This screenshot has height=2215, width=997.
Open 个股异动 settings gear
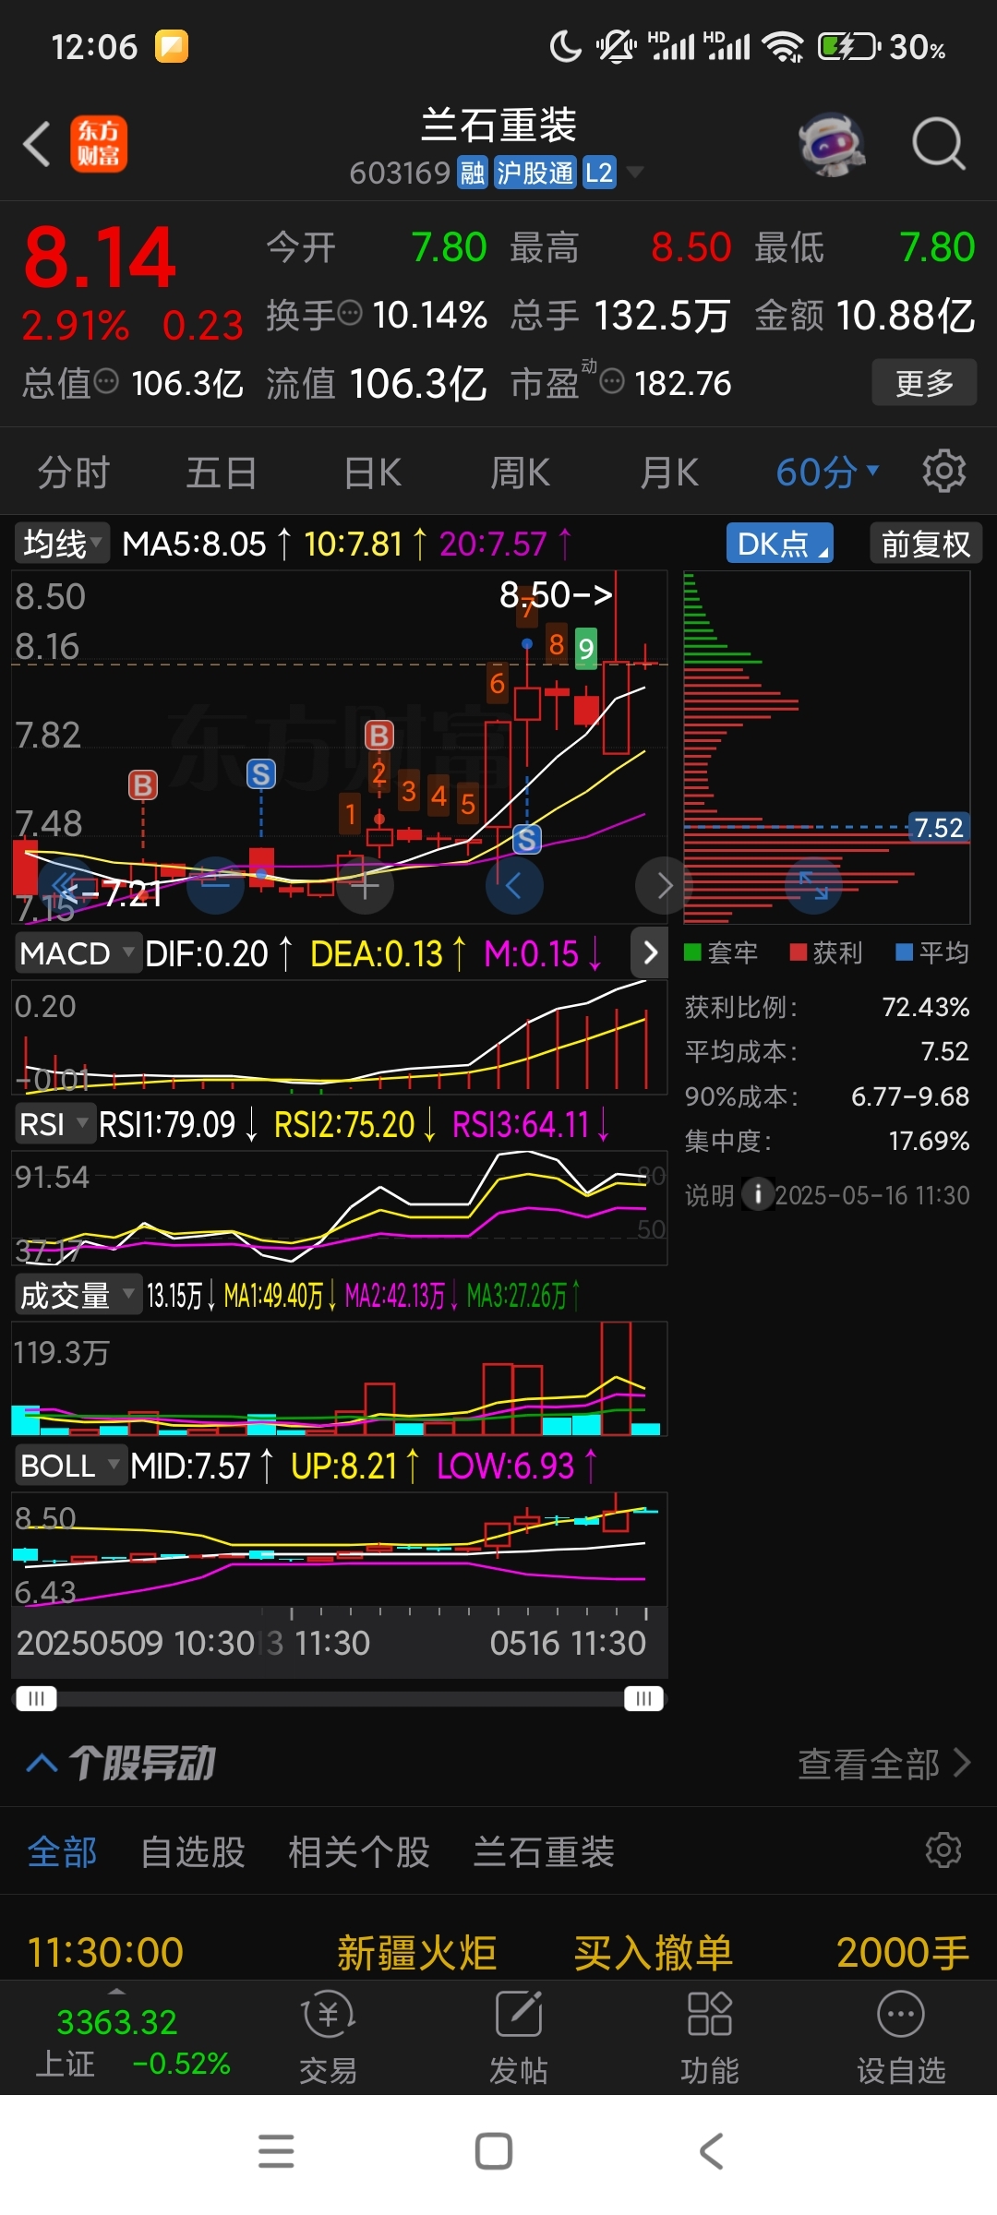[943, 1850]
